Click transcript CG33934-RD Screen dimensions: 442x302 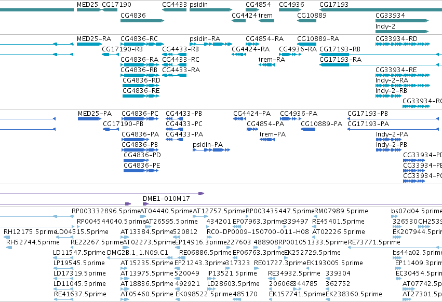coord(403,44)
